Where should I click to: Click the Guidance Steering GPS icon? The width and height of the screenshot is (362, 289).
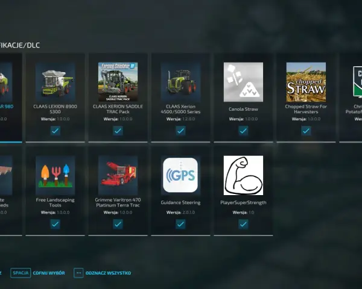pyautogui.click(x=180, y=175)
